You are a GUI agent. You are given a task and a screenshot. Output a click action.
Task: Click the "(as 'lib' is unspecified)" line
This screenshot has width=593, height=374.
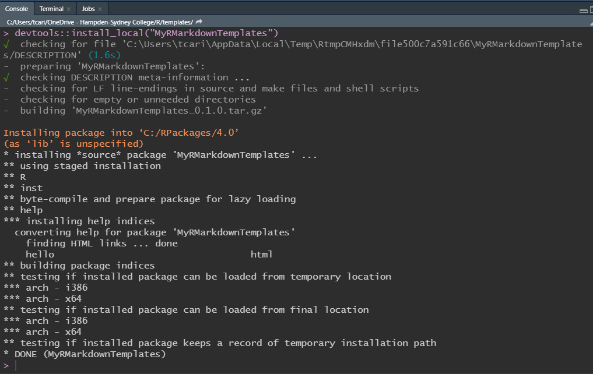tap(73, 144)
